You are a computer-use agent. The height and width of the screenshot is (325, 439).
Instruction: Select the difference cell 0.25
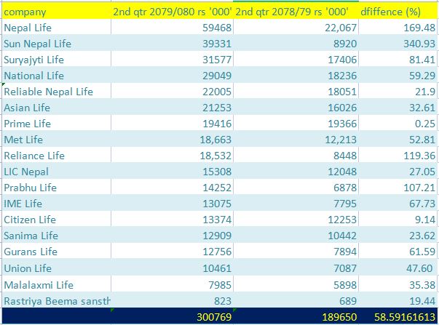(x=398, y=124)
